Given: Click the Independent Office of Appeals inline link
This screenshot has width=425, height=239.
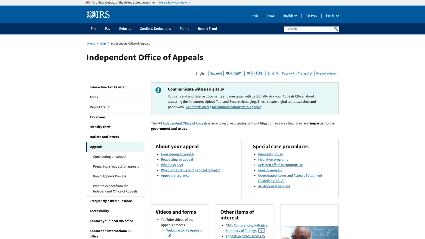Looking at the screenshot, I should 185,123.
